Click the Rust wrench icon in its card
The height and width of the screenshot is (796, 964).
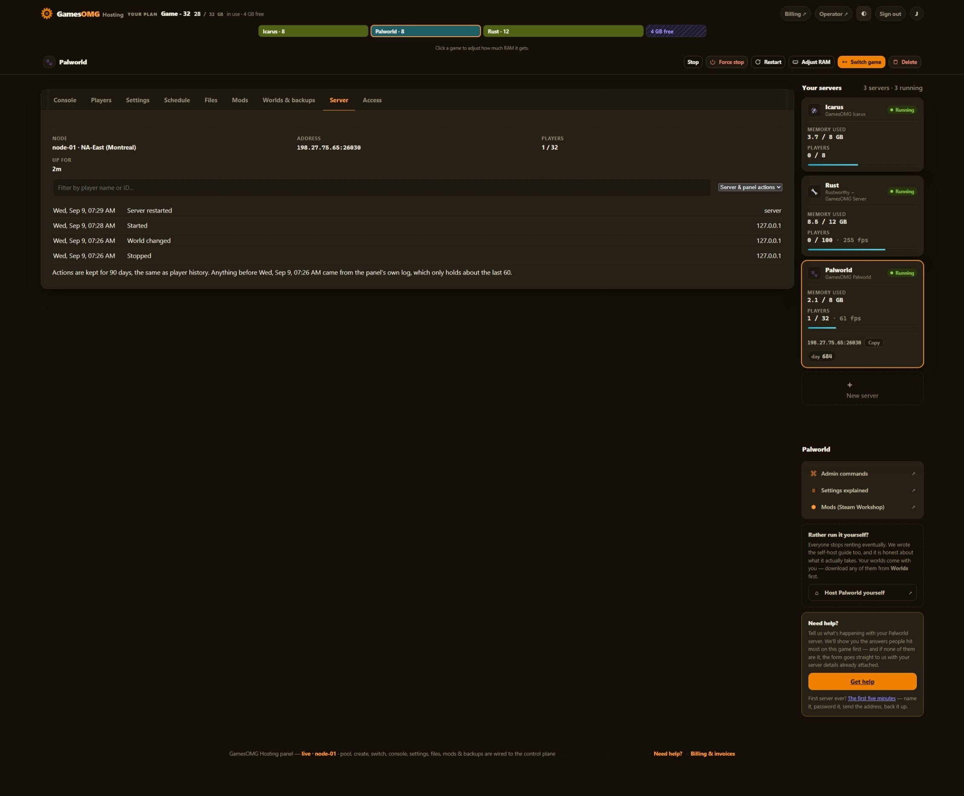point(814,192)
